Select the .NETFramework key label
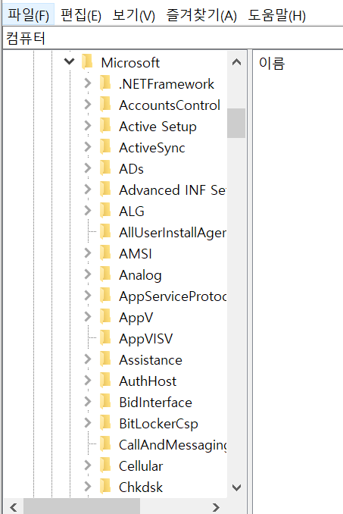This screenshot has height=514, width=343. pyautogui.click(x=167, y=84)
